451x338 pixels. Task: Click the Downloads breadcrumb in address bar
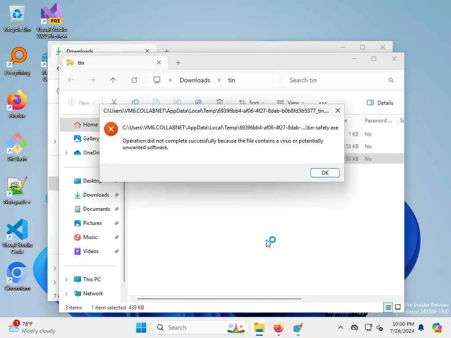(x=195, y=80)
